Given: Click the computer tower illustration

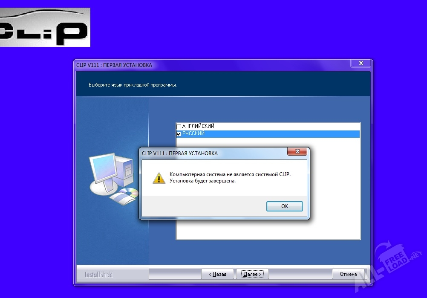Looking at the screenshot, I should [x=126, y=171].
